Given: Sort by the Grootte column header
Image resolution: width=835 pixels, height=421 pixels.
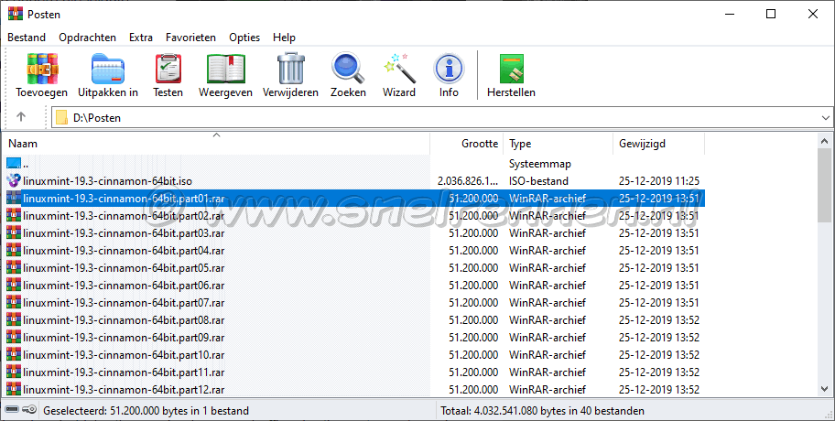Looking at the screenshot, I should pyautogui.click(x=467, y=143).
